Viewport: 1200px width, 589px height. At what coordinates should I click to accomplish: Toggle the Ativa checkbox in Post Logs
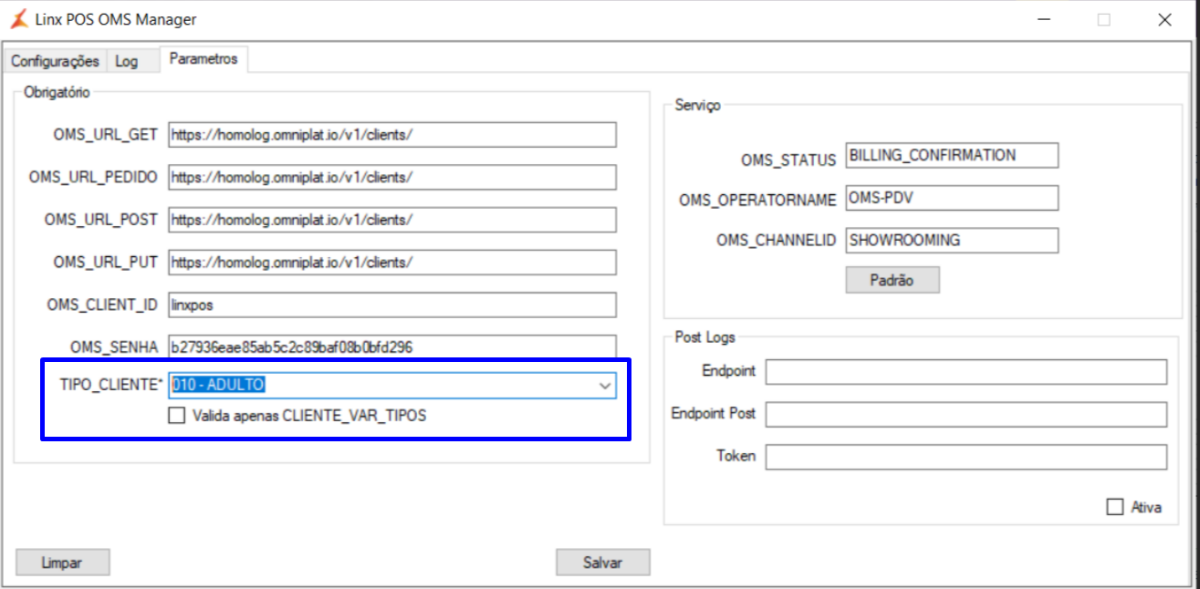coord(1114,507)
